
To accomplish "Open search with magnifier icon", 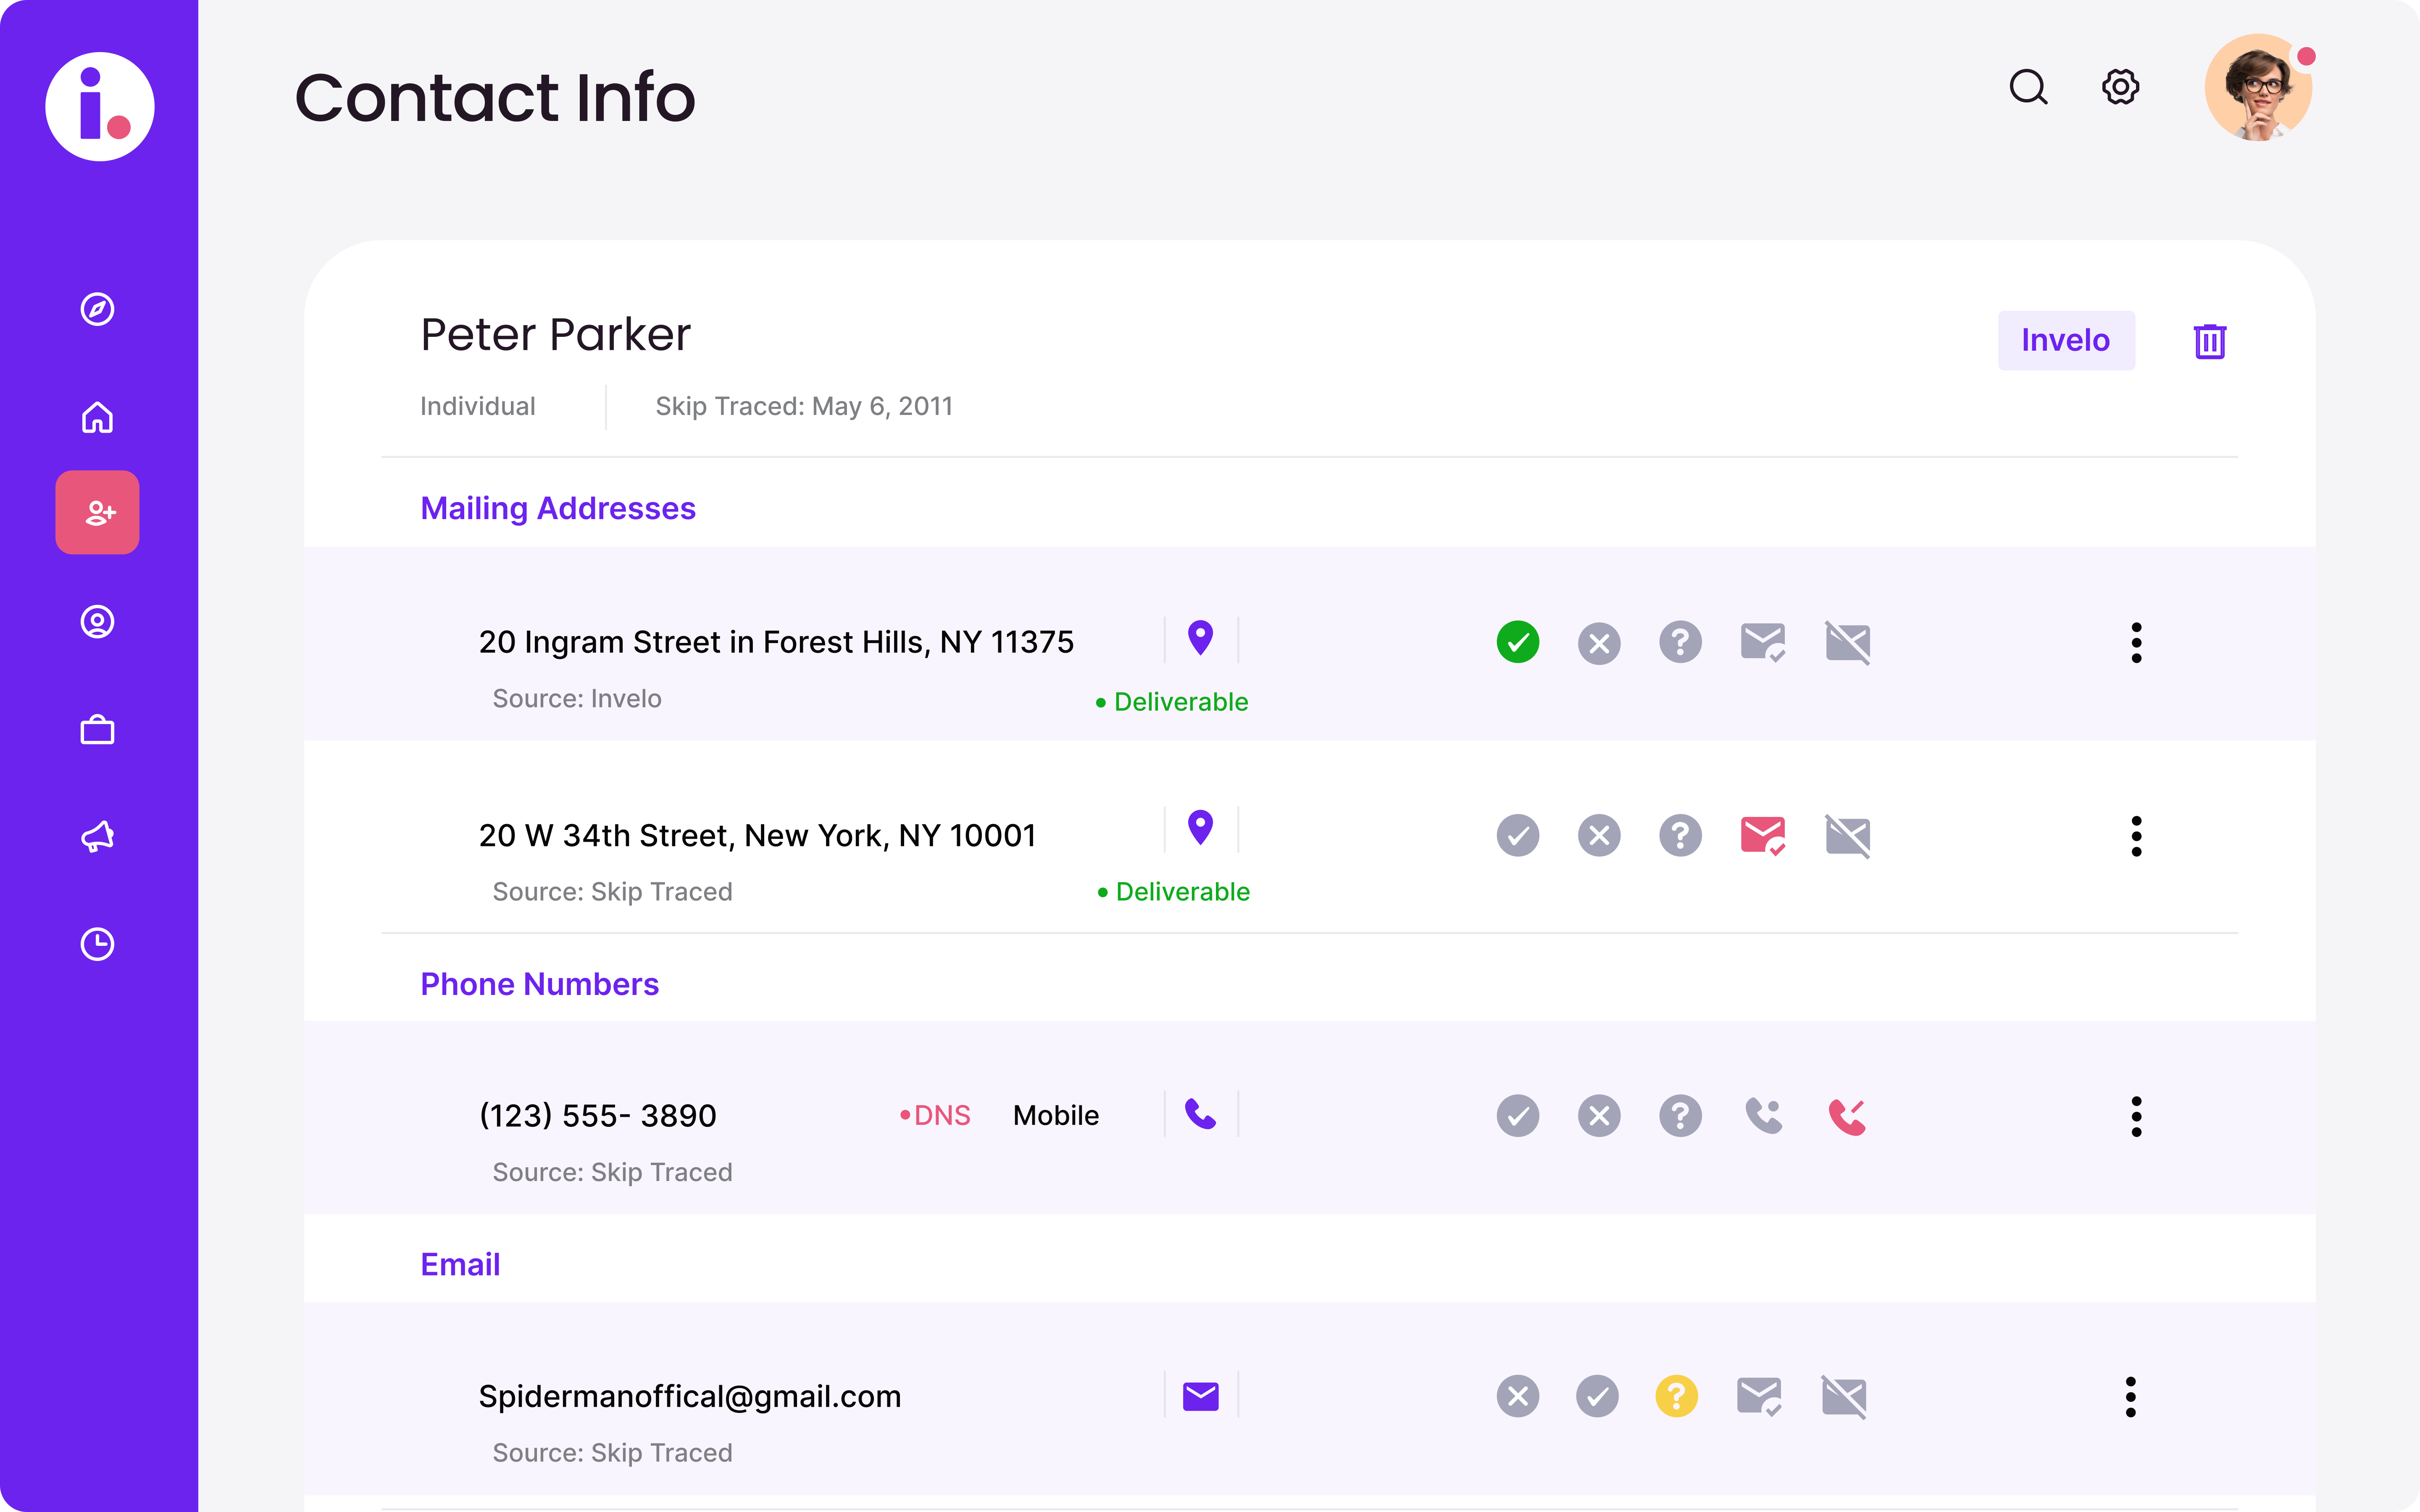I will (x=2028, y=87).
